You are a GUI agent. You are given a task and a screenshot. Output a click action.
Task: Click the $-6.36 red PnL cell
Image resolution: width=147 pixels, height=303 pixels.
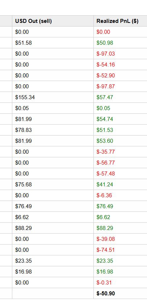[x=120, y=195]
